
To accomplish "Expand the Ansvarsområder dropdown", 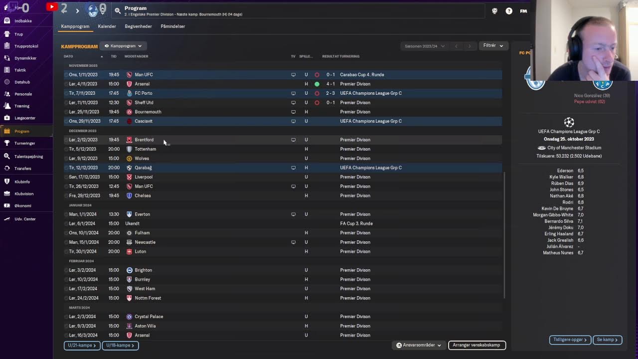I will click(419, 345).
